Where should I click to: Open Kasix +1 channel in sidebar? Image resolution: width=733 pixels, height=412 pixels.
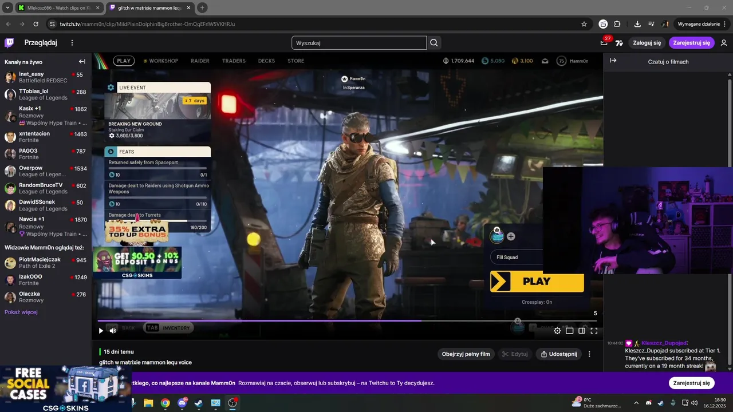pyautogui.click(x=46, y=116)
